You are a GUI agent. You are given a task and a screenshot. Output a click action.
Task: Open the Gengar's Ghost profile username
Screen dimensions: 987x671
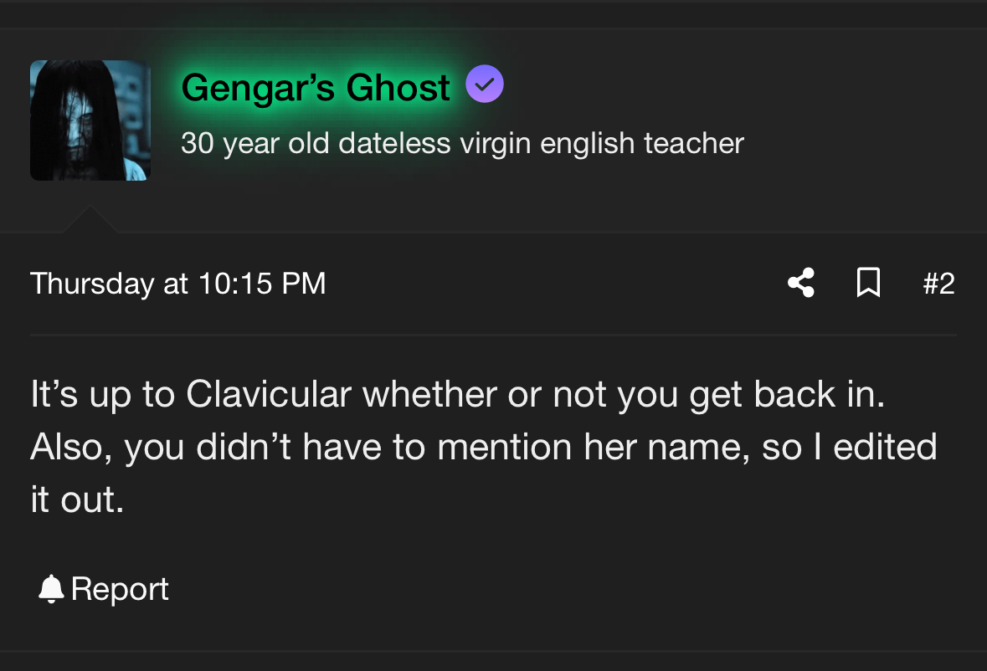(x=316, y=87)
